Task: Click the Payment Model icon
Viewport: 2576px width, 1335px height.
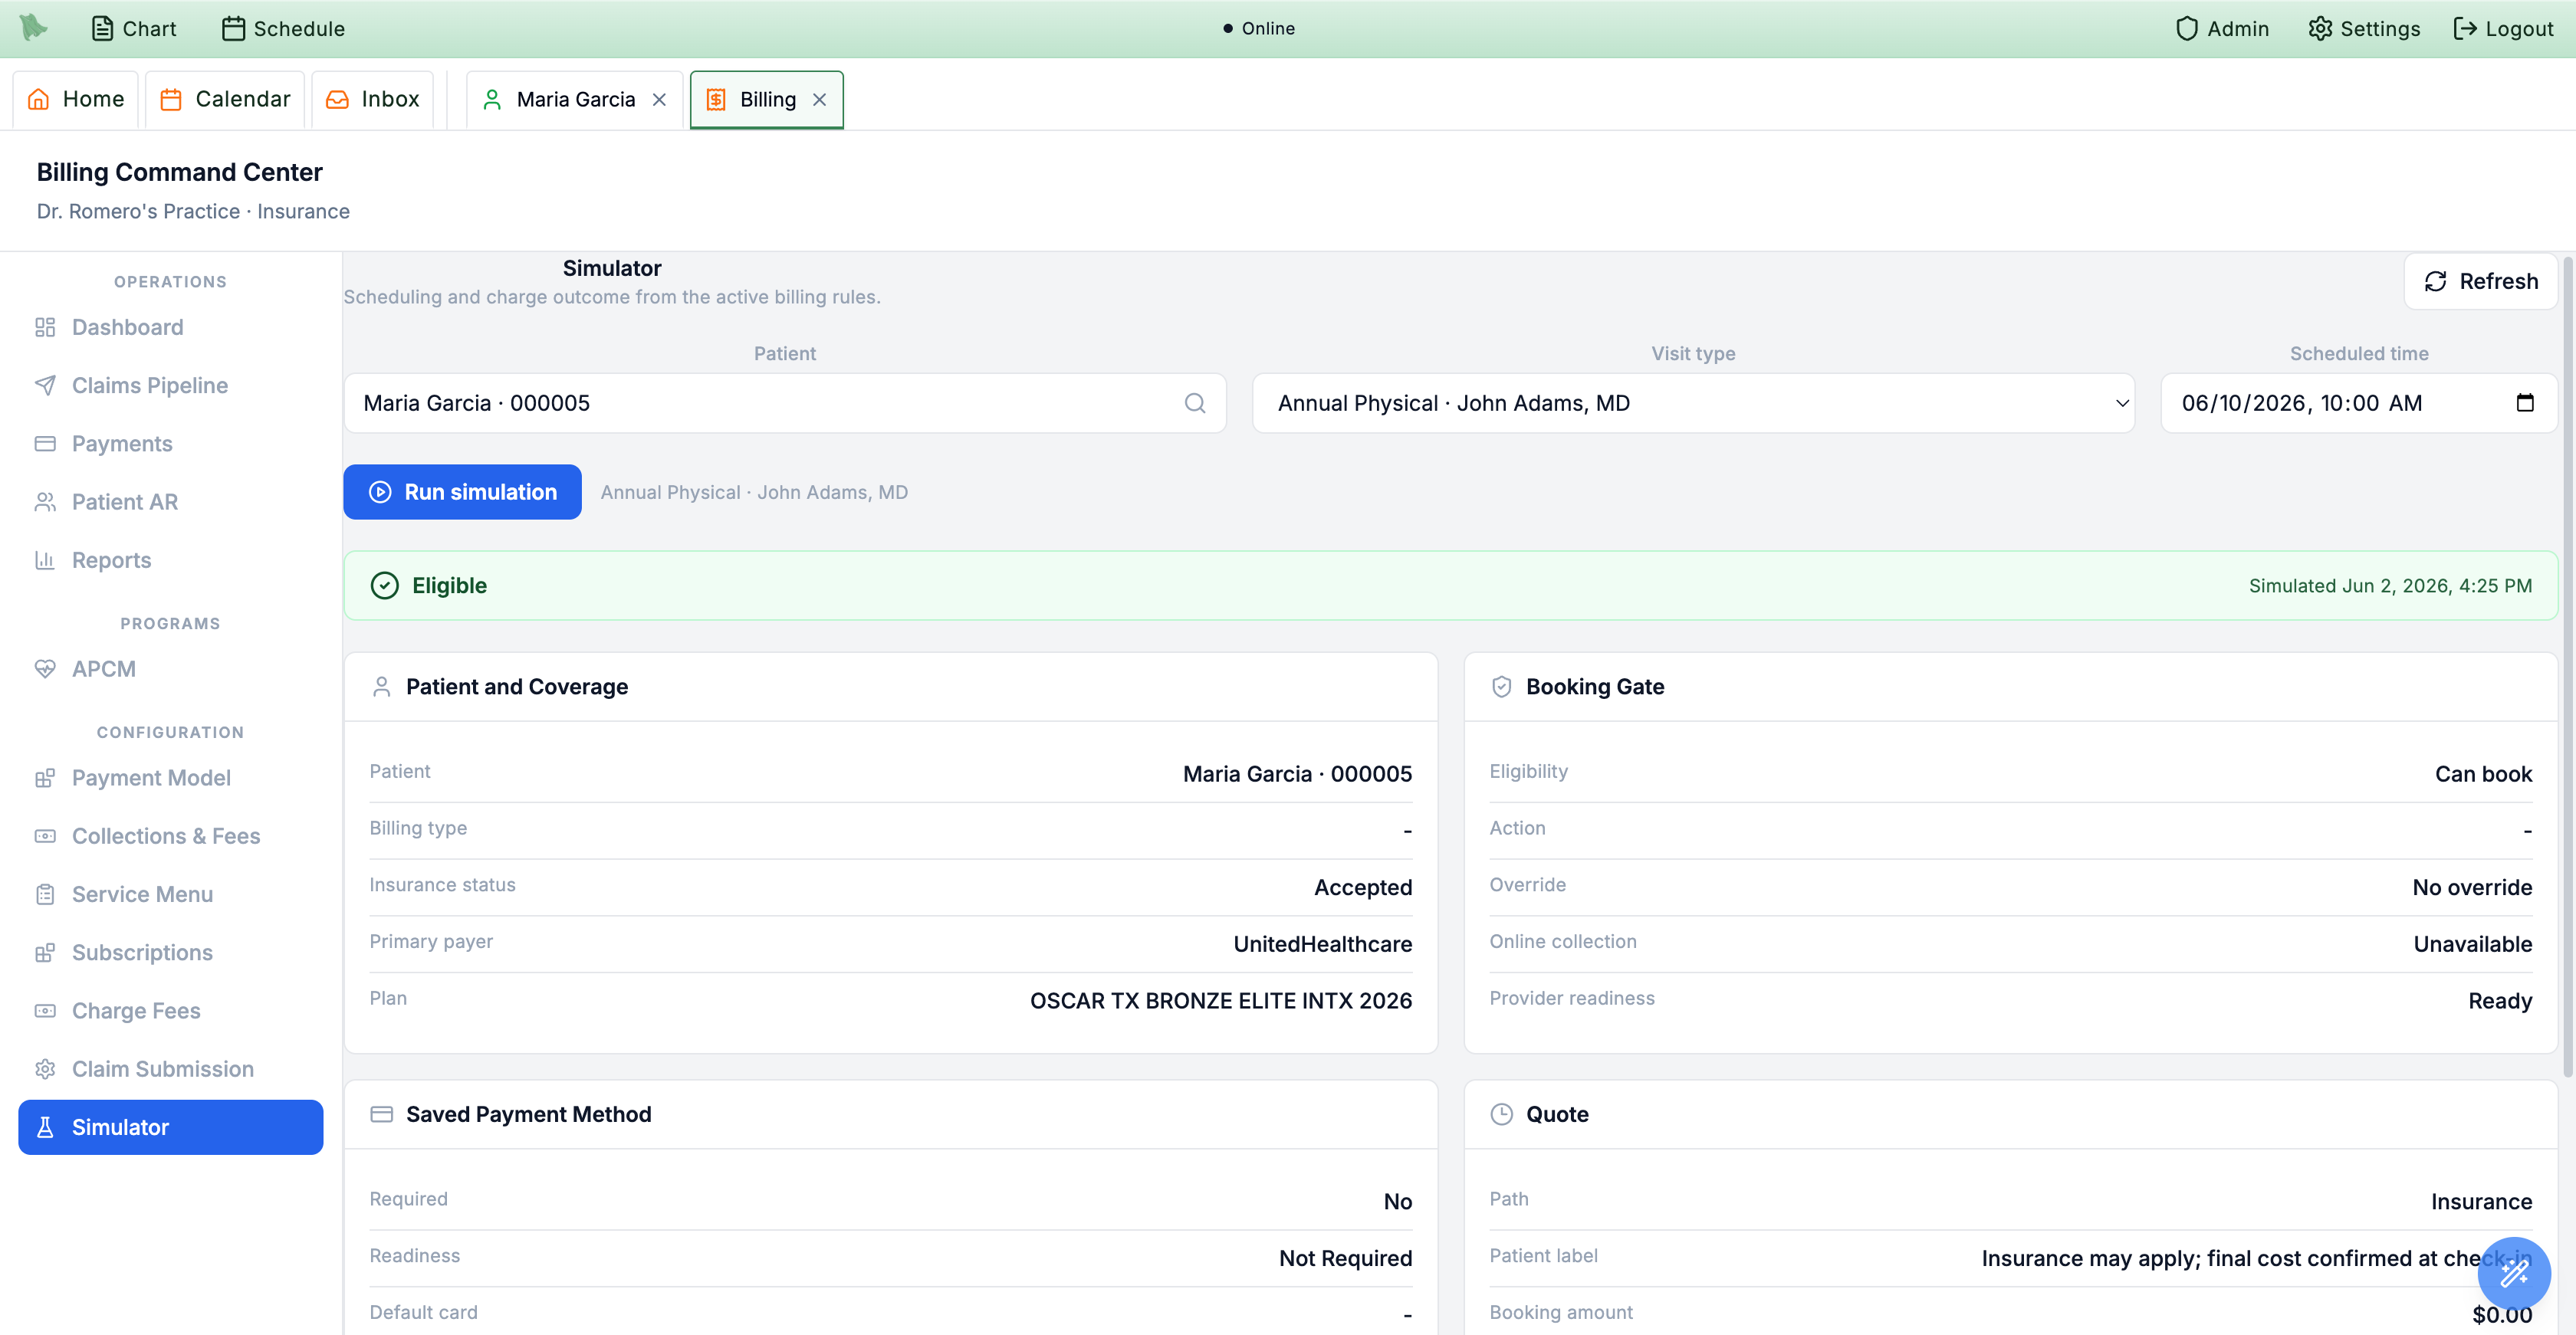Action: pos(45,777)
